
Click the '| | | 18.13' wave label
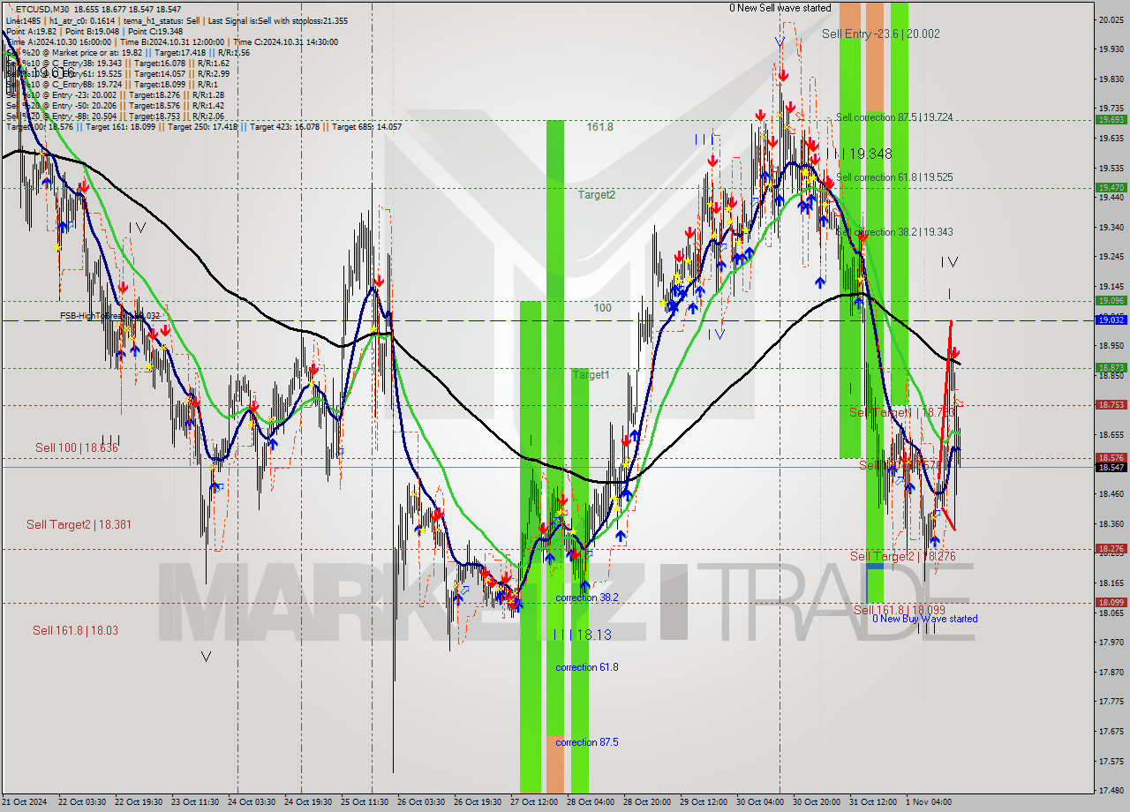[x=582, y=635]
